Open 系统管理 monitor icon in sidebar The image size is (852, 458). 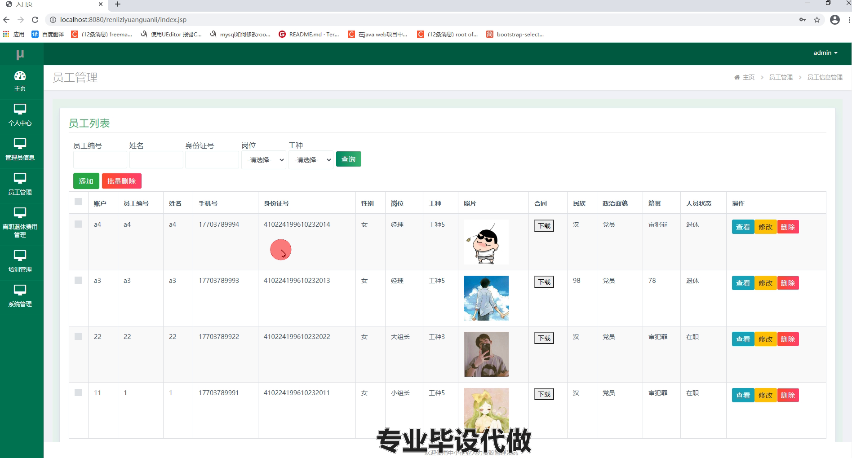click(x=20, y=290)
